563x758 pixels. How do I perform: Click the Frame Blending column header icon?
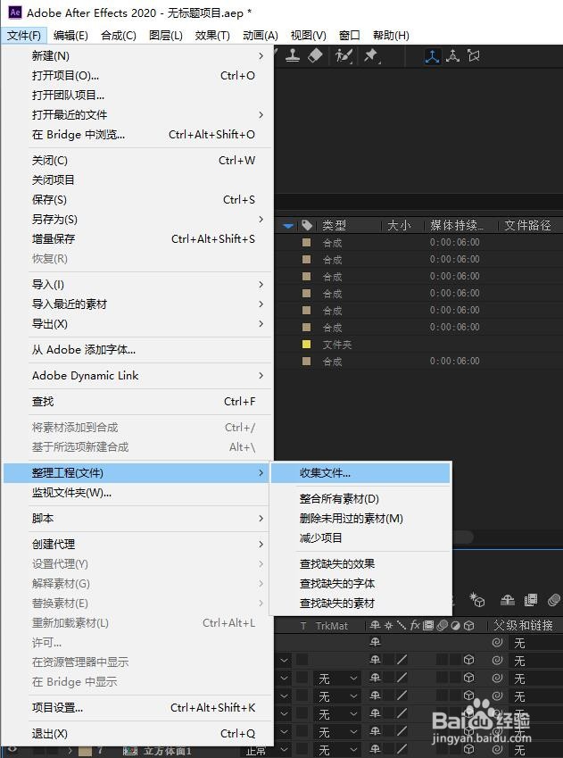coord(428,626)
